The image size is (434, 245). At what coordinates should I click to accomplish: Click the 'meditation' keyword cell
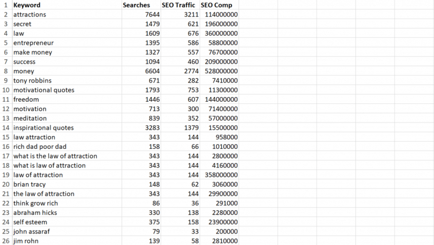click(x=67, y=118)
